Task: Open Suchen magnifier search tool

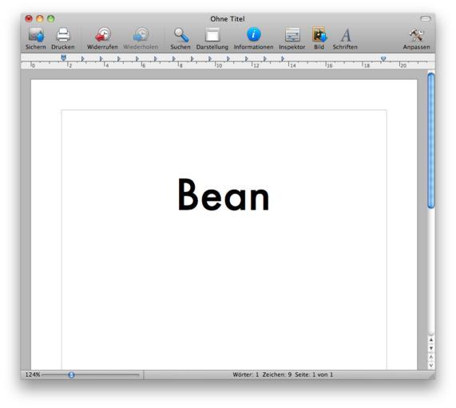Action: coord(180,35)
